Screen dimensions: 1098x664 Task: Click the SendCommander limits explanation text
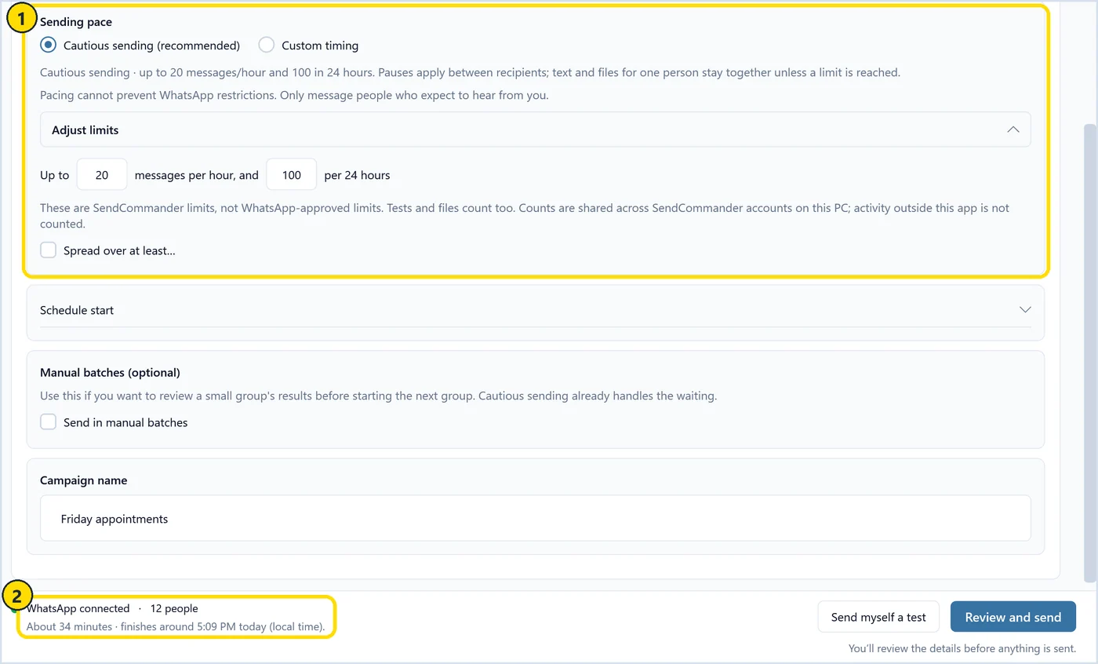[x=525, y=216]
